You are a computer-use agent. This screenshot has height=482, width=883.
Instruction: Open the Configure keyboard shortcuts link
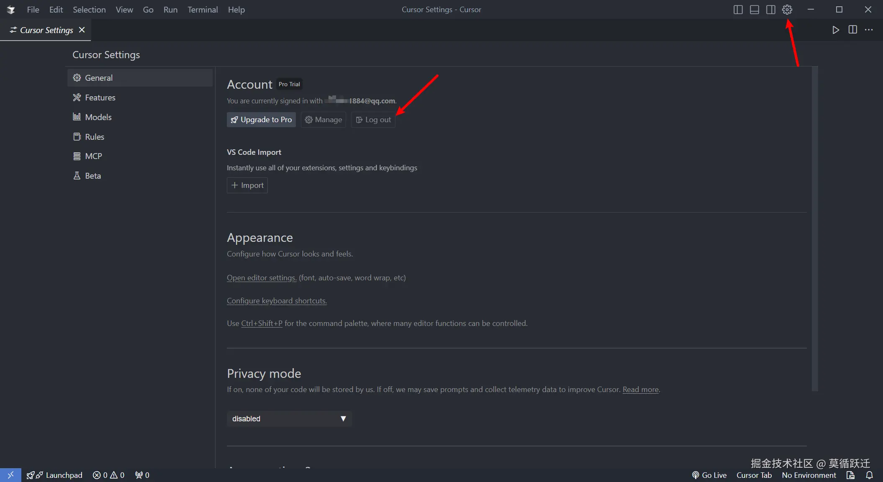277,301
